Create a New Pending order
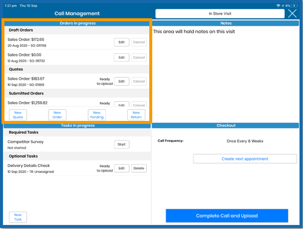This screenshot has width=303, height=229. (96, 115)
